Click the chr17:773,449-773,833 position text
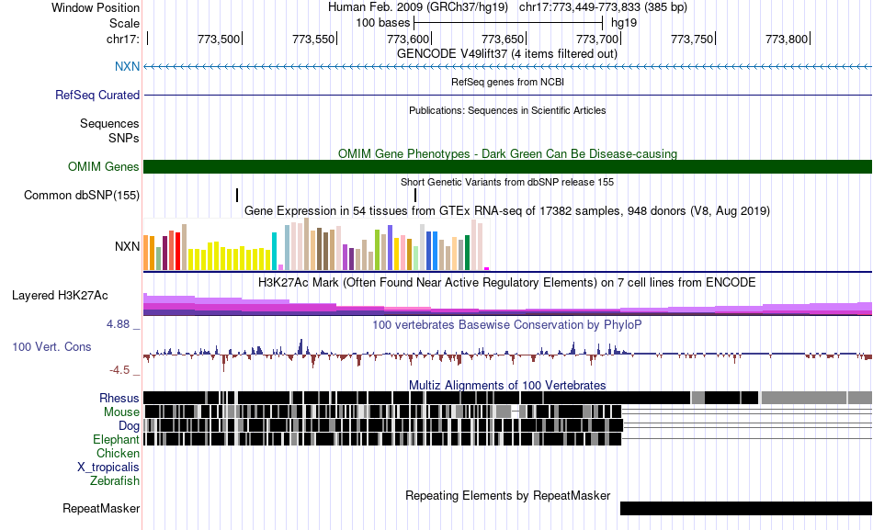 (603, 7)
